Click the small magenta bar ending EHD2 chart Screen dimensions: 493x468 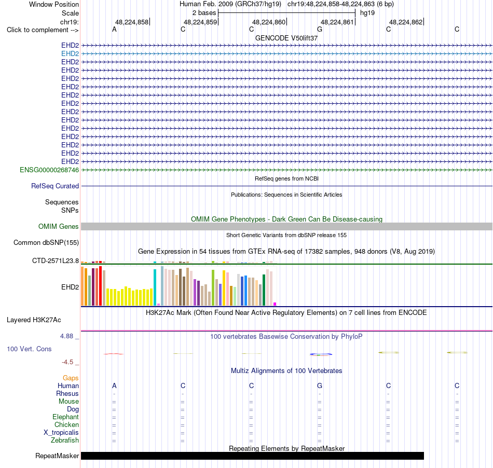(275, 304)
